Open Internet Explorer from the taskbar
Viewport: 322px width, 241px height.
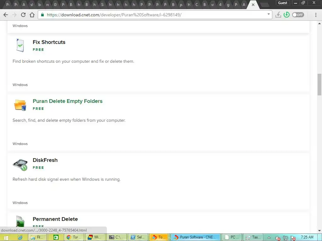(x=20, y=238)
